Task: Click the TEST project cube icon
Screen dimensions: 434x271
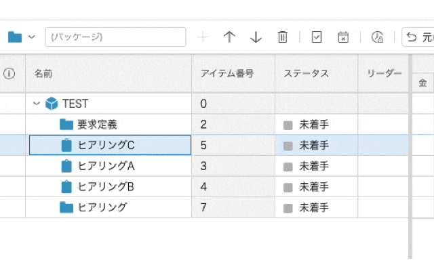Action: click(52, 104)
